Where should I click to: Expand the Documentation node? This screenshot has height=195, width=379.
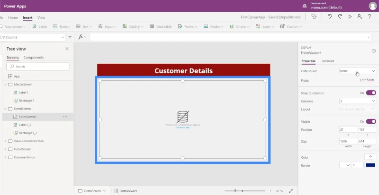(5, 157)
